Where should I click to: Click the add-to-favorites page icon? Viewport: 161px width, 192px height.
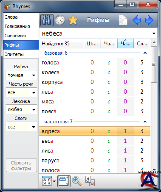click(x=123, y=20)
